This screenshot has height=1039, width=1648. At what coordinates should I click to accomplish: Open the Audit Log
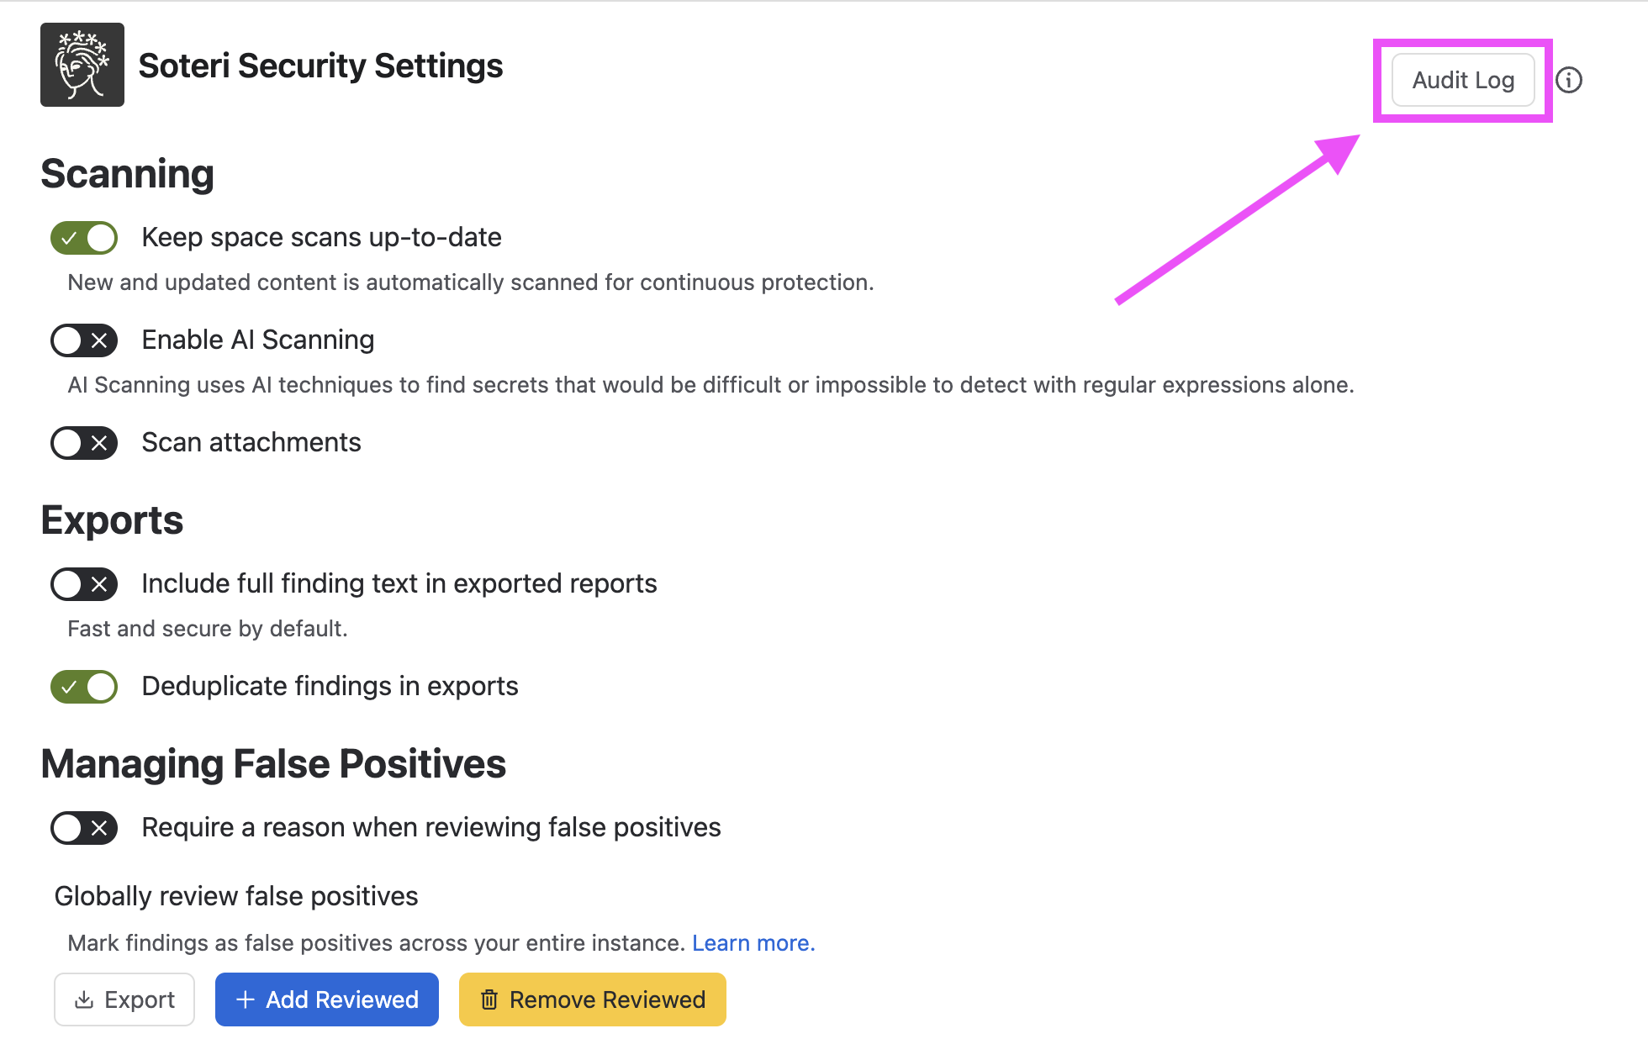pyautogui.click(x=1463, y=80)
